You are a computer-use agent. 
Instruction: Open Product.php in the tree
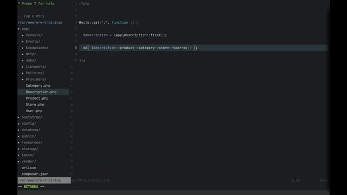coord(37,98)
